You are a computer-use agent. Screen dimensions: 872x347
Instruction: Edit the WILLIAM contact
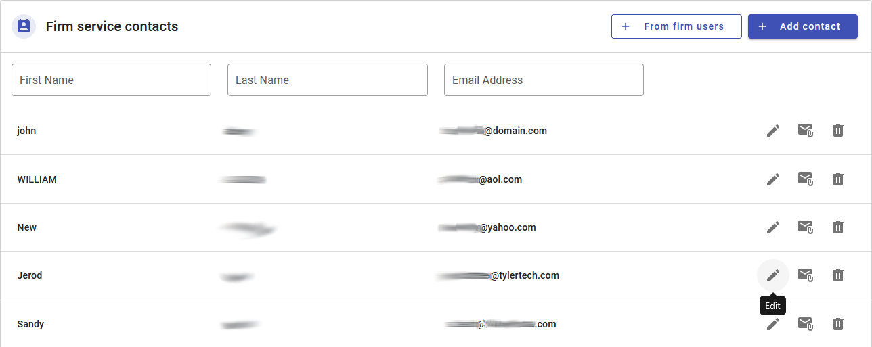click(x=773, y=179)
